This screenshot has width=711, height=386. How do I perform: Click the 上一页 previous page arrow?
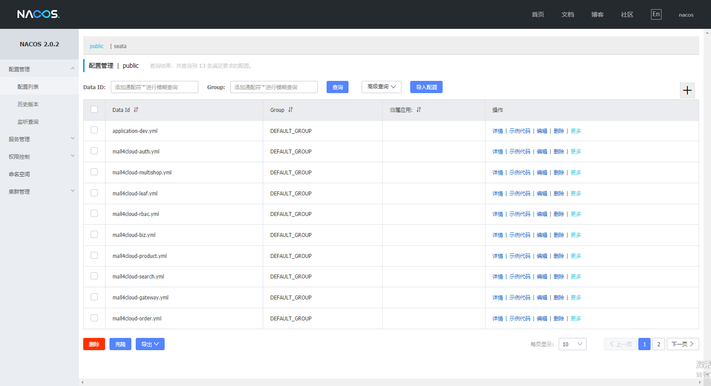620,344
